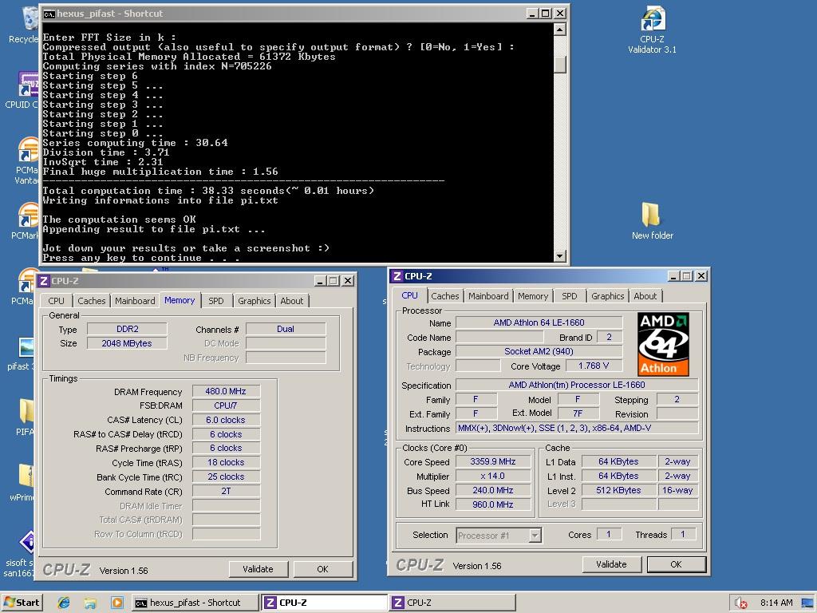Open the Start menu
Viewport: 817px width, 613px height.
coord(22,603)
